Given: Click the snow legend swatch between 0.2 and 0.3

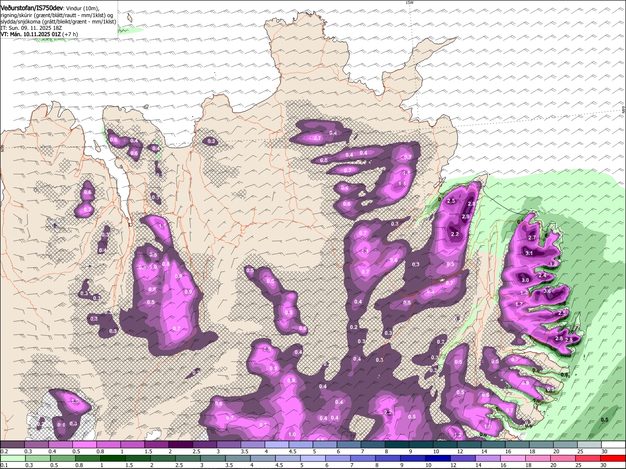Looking at the screenshot, I should click(12, 444).
